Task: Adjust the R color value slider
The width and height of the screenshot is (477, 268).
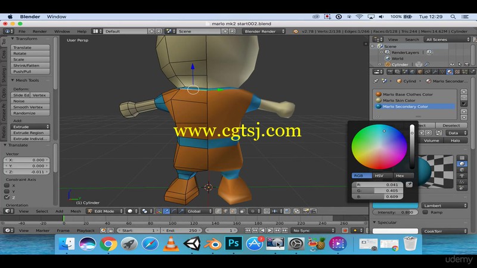Action: coord(377,185)
